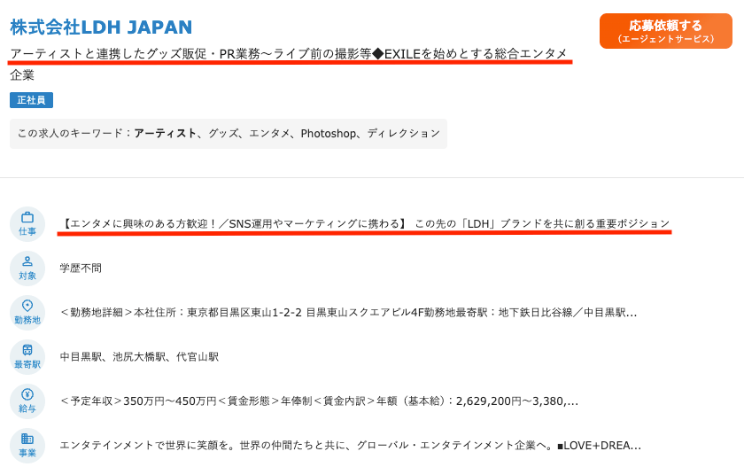The height and width of the screenshot is (467, 744).
Task: Select the アーティスト keyword
Action: pyautogui.click(x=165, y=133)
